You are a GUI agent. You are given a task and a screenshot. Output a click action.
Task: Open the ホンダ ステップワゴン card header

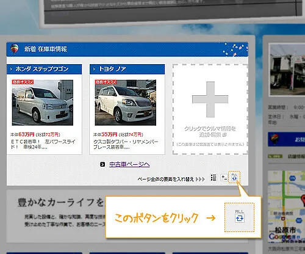(45, 69)
